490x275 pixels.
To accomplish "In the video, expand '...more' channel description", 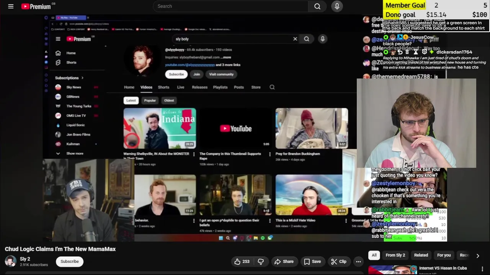I will (x=226, y=57).
